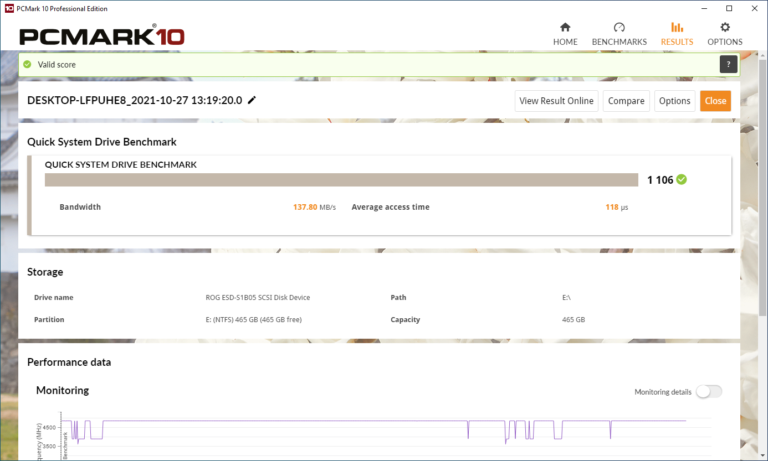Click the 4500 frequency axis label
Screen dimensions: 768x461
[49, 428]
